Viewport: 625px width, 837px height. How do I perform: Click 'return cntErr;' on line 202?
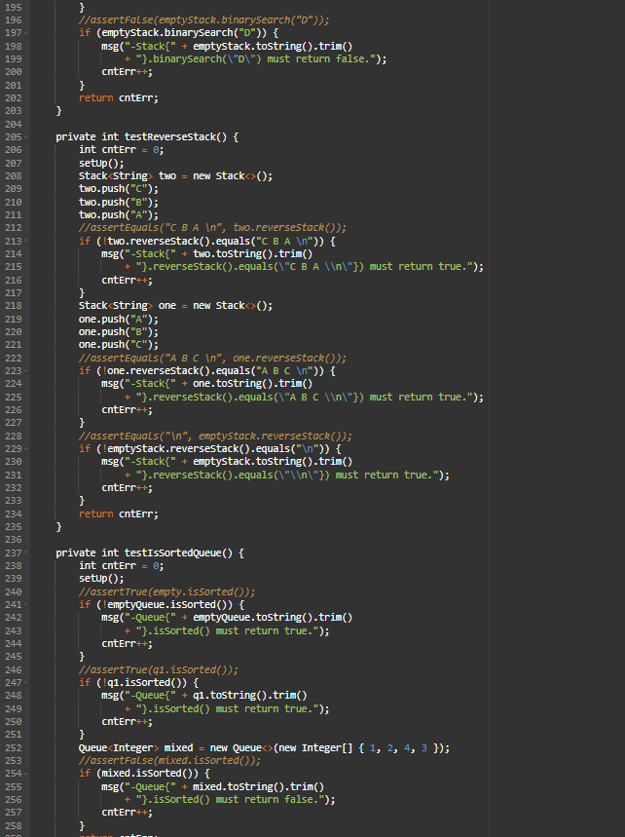(119, 98)
